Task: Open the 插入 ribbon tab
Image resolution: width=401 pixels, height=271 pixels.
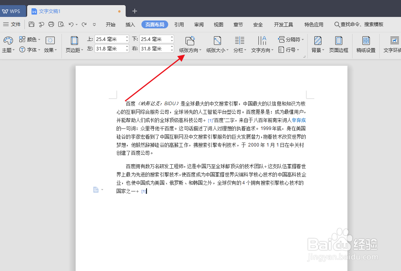Action: coord(130,24)
